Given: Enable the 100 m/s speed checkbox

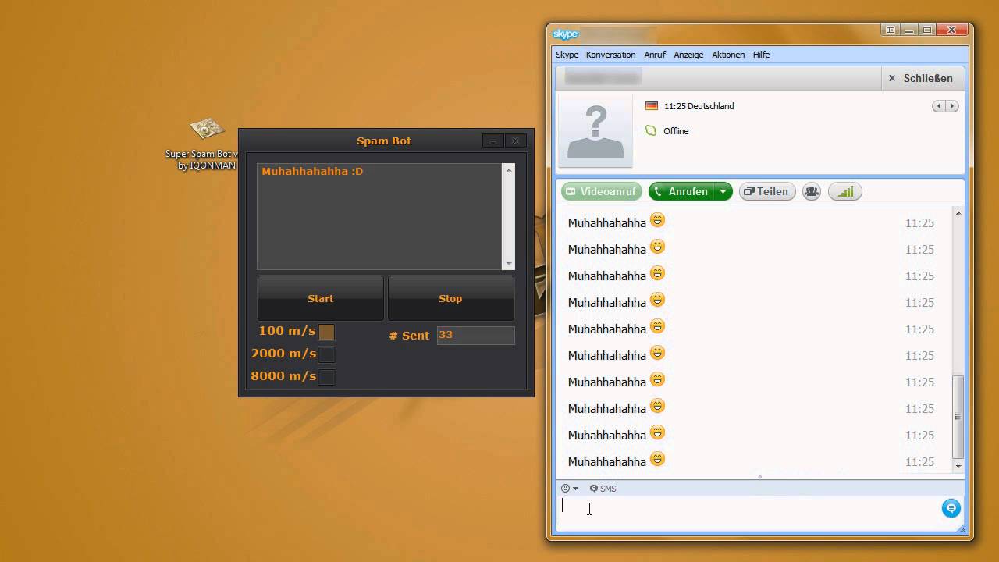Looking at the screenshot, I should pos(326,332).
